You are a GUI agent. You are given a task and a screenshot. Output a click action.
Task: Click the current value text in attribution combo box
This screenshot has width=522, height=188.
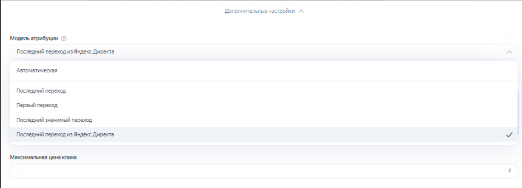tap(65, 52)
